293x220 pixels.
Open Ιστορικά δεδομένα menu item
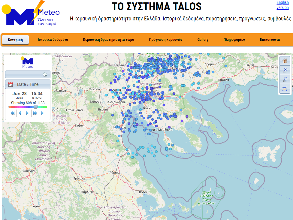click(53, 40)
